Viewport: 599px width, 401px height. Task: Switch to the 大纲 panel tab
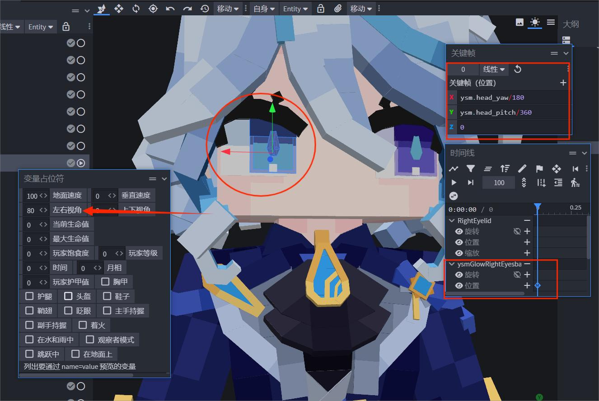tap(571, 24)
